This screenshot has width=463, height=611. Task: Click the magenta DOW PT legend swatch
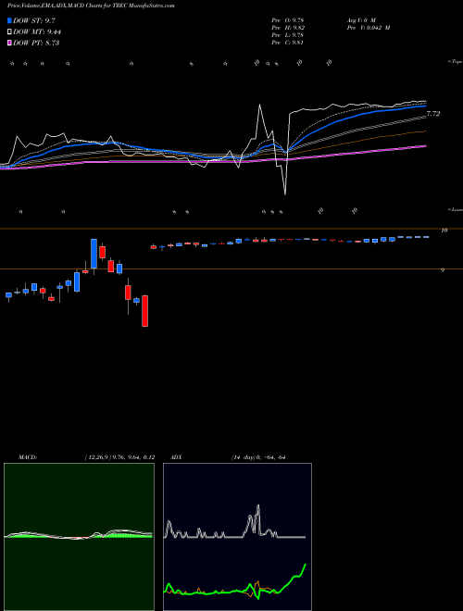[x=10, y=43]
